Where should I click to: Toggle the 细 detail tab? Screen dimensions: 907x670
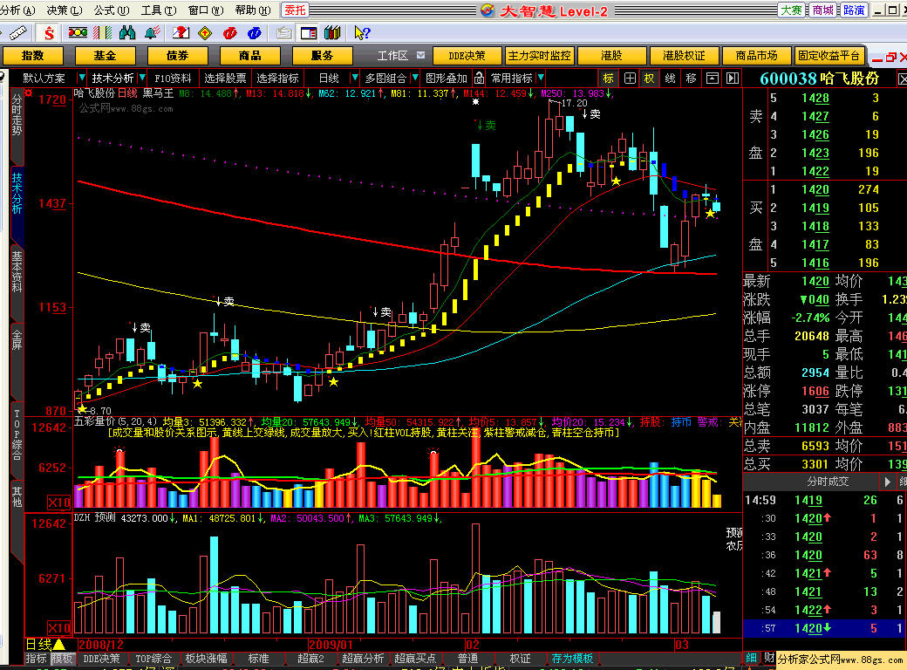click(751, 658)
